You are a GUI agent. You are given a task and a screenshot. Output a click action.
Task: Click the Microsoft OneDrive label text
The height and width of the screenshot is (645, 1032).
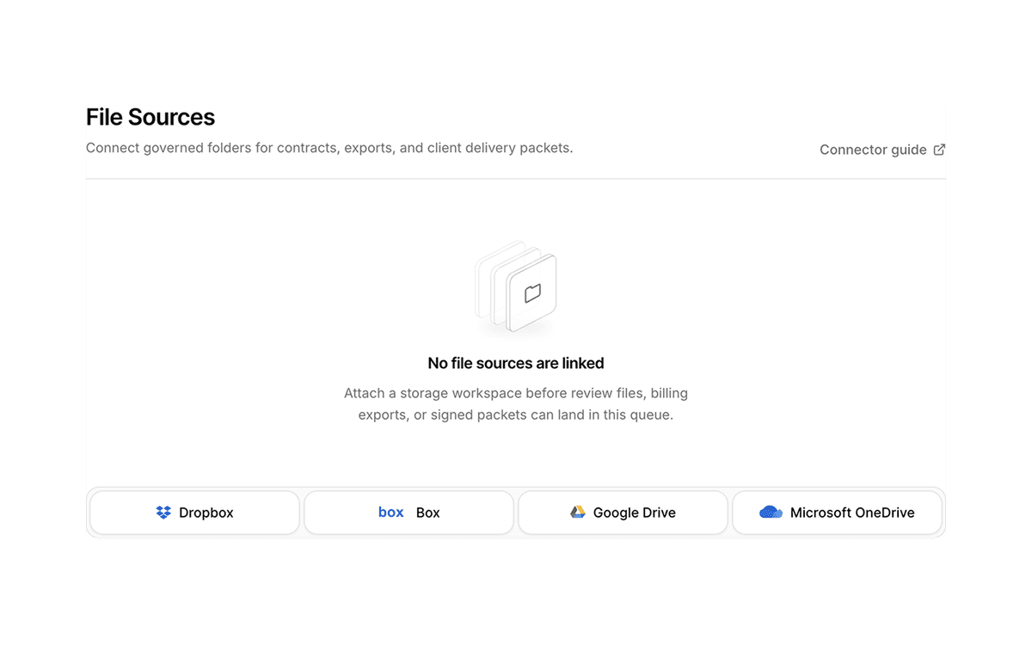click(x=852, y=513)
